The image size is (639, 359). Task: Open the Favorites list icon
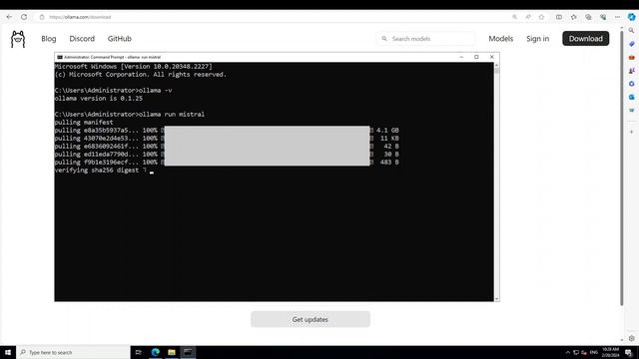[573, 17]
